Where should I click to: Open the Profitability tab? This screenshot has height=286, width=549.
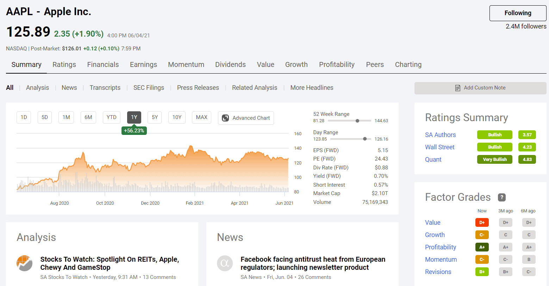point(337,64)
